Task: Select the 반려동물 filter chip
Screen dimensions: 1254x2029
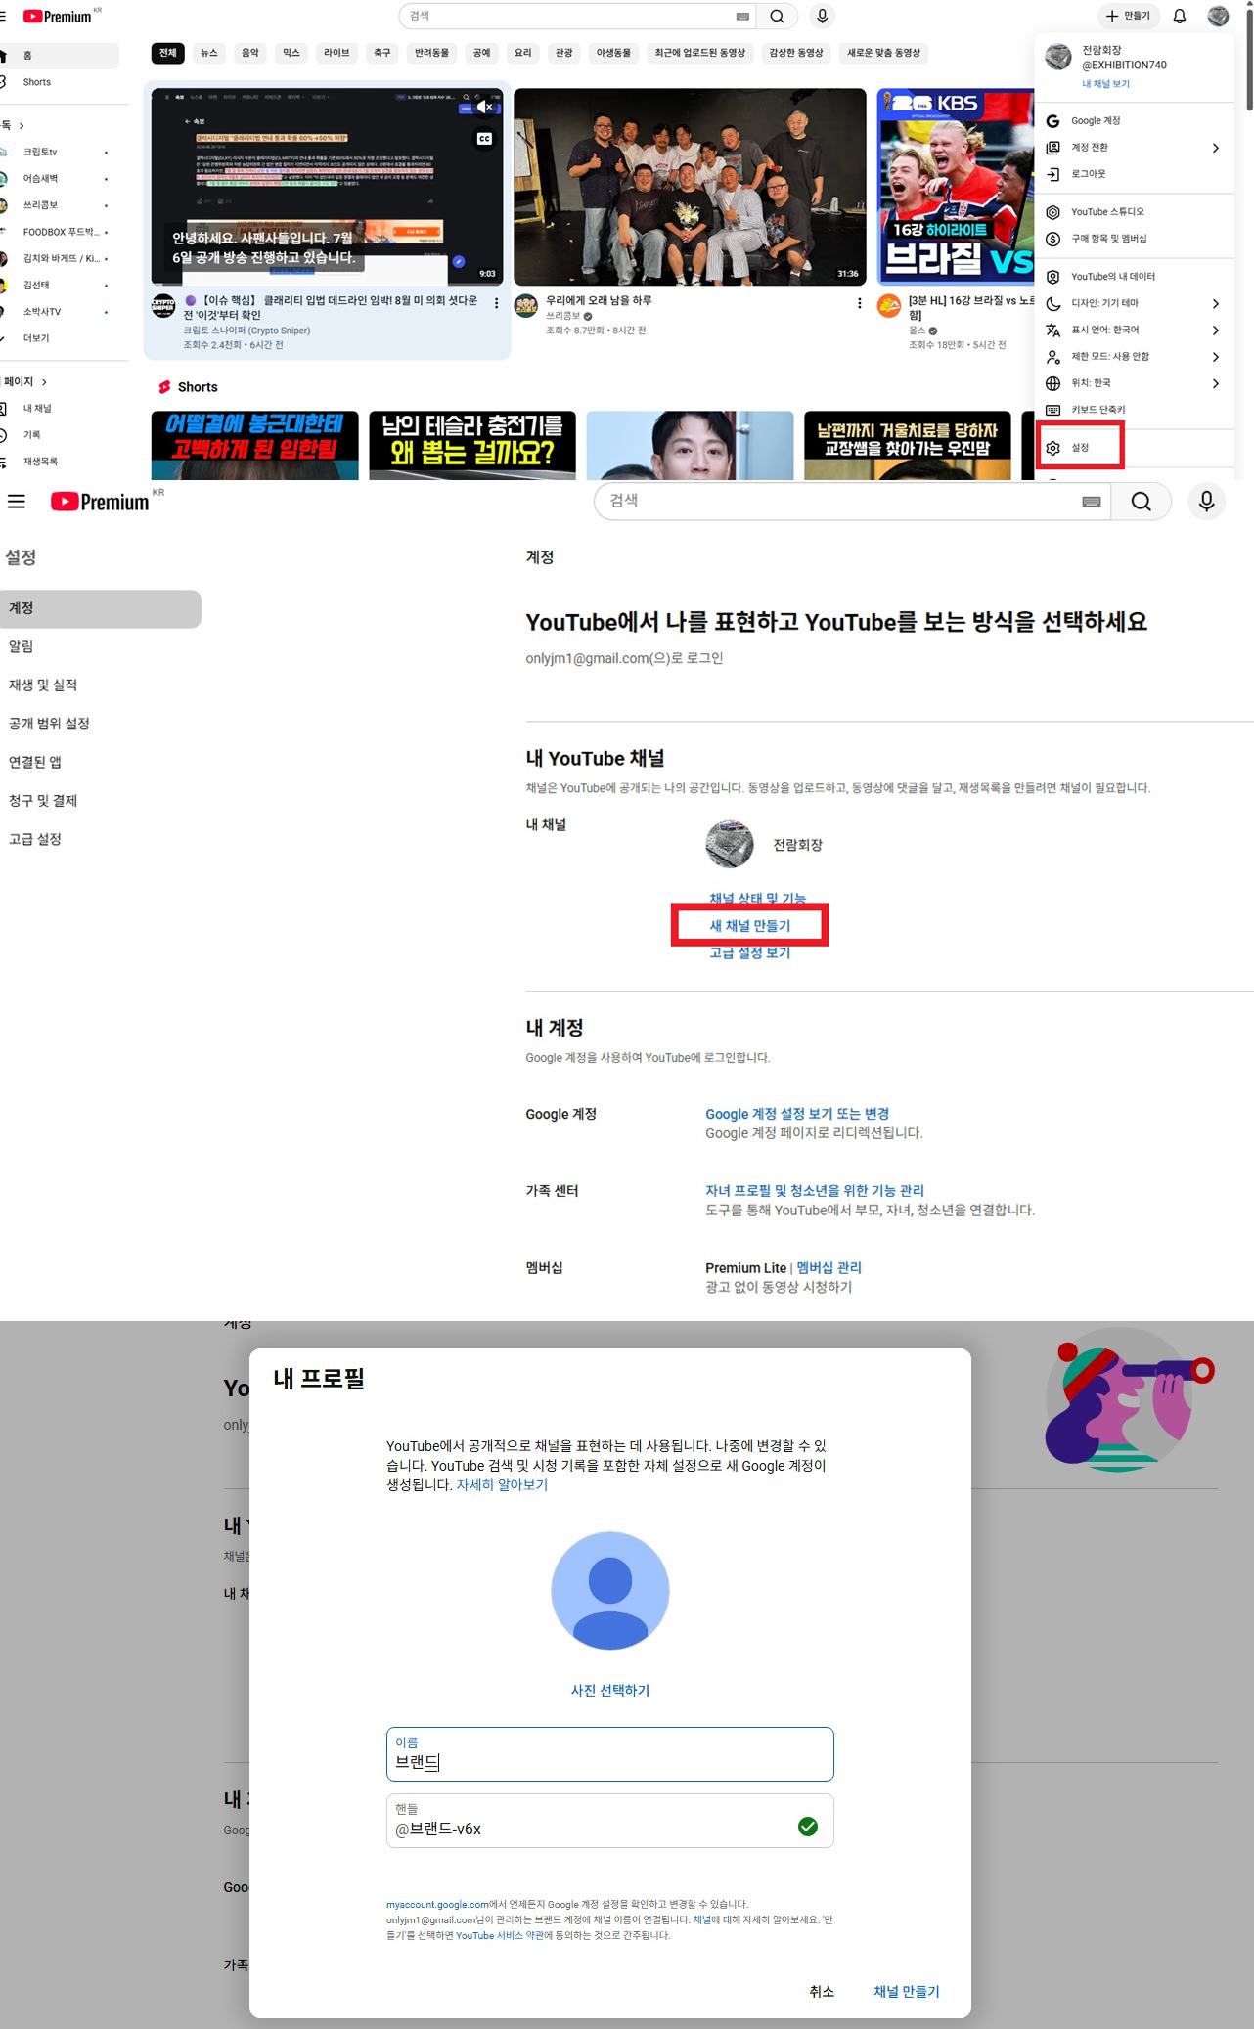Action: pos(431,53)
